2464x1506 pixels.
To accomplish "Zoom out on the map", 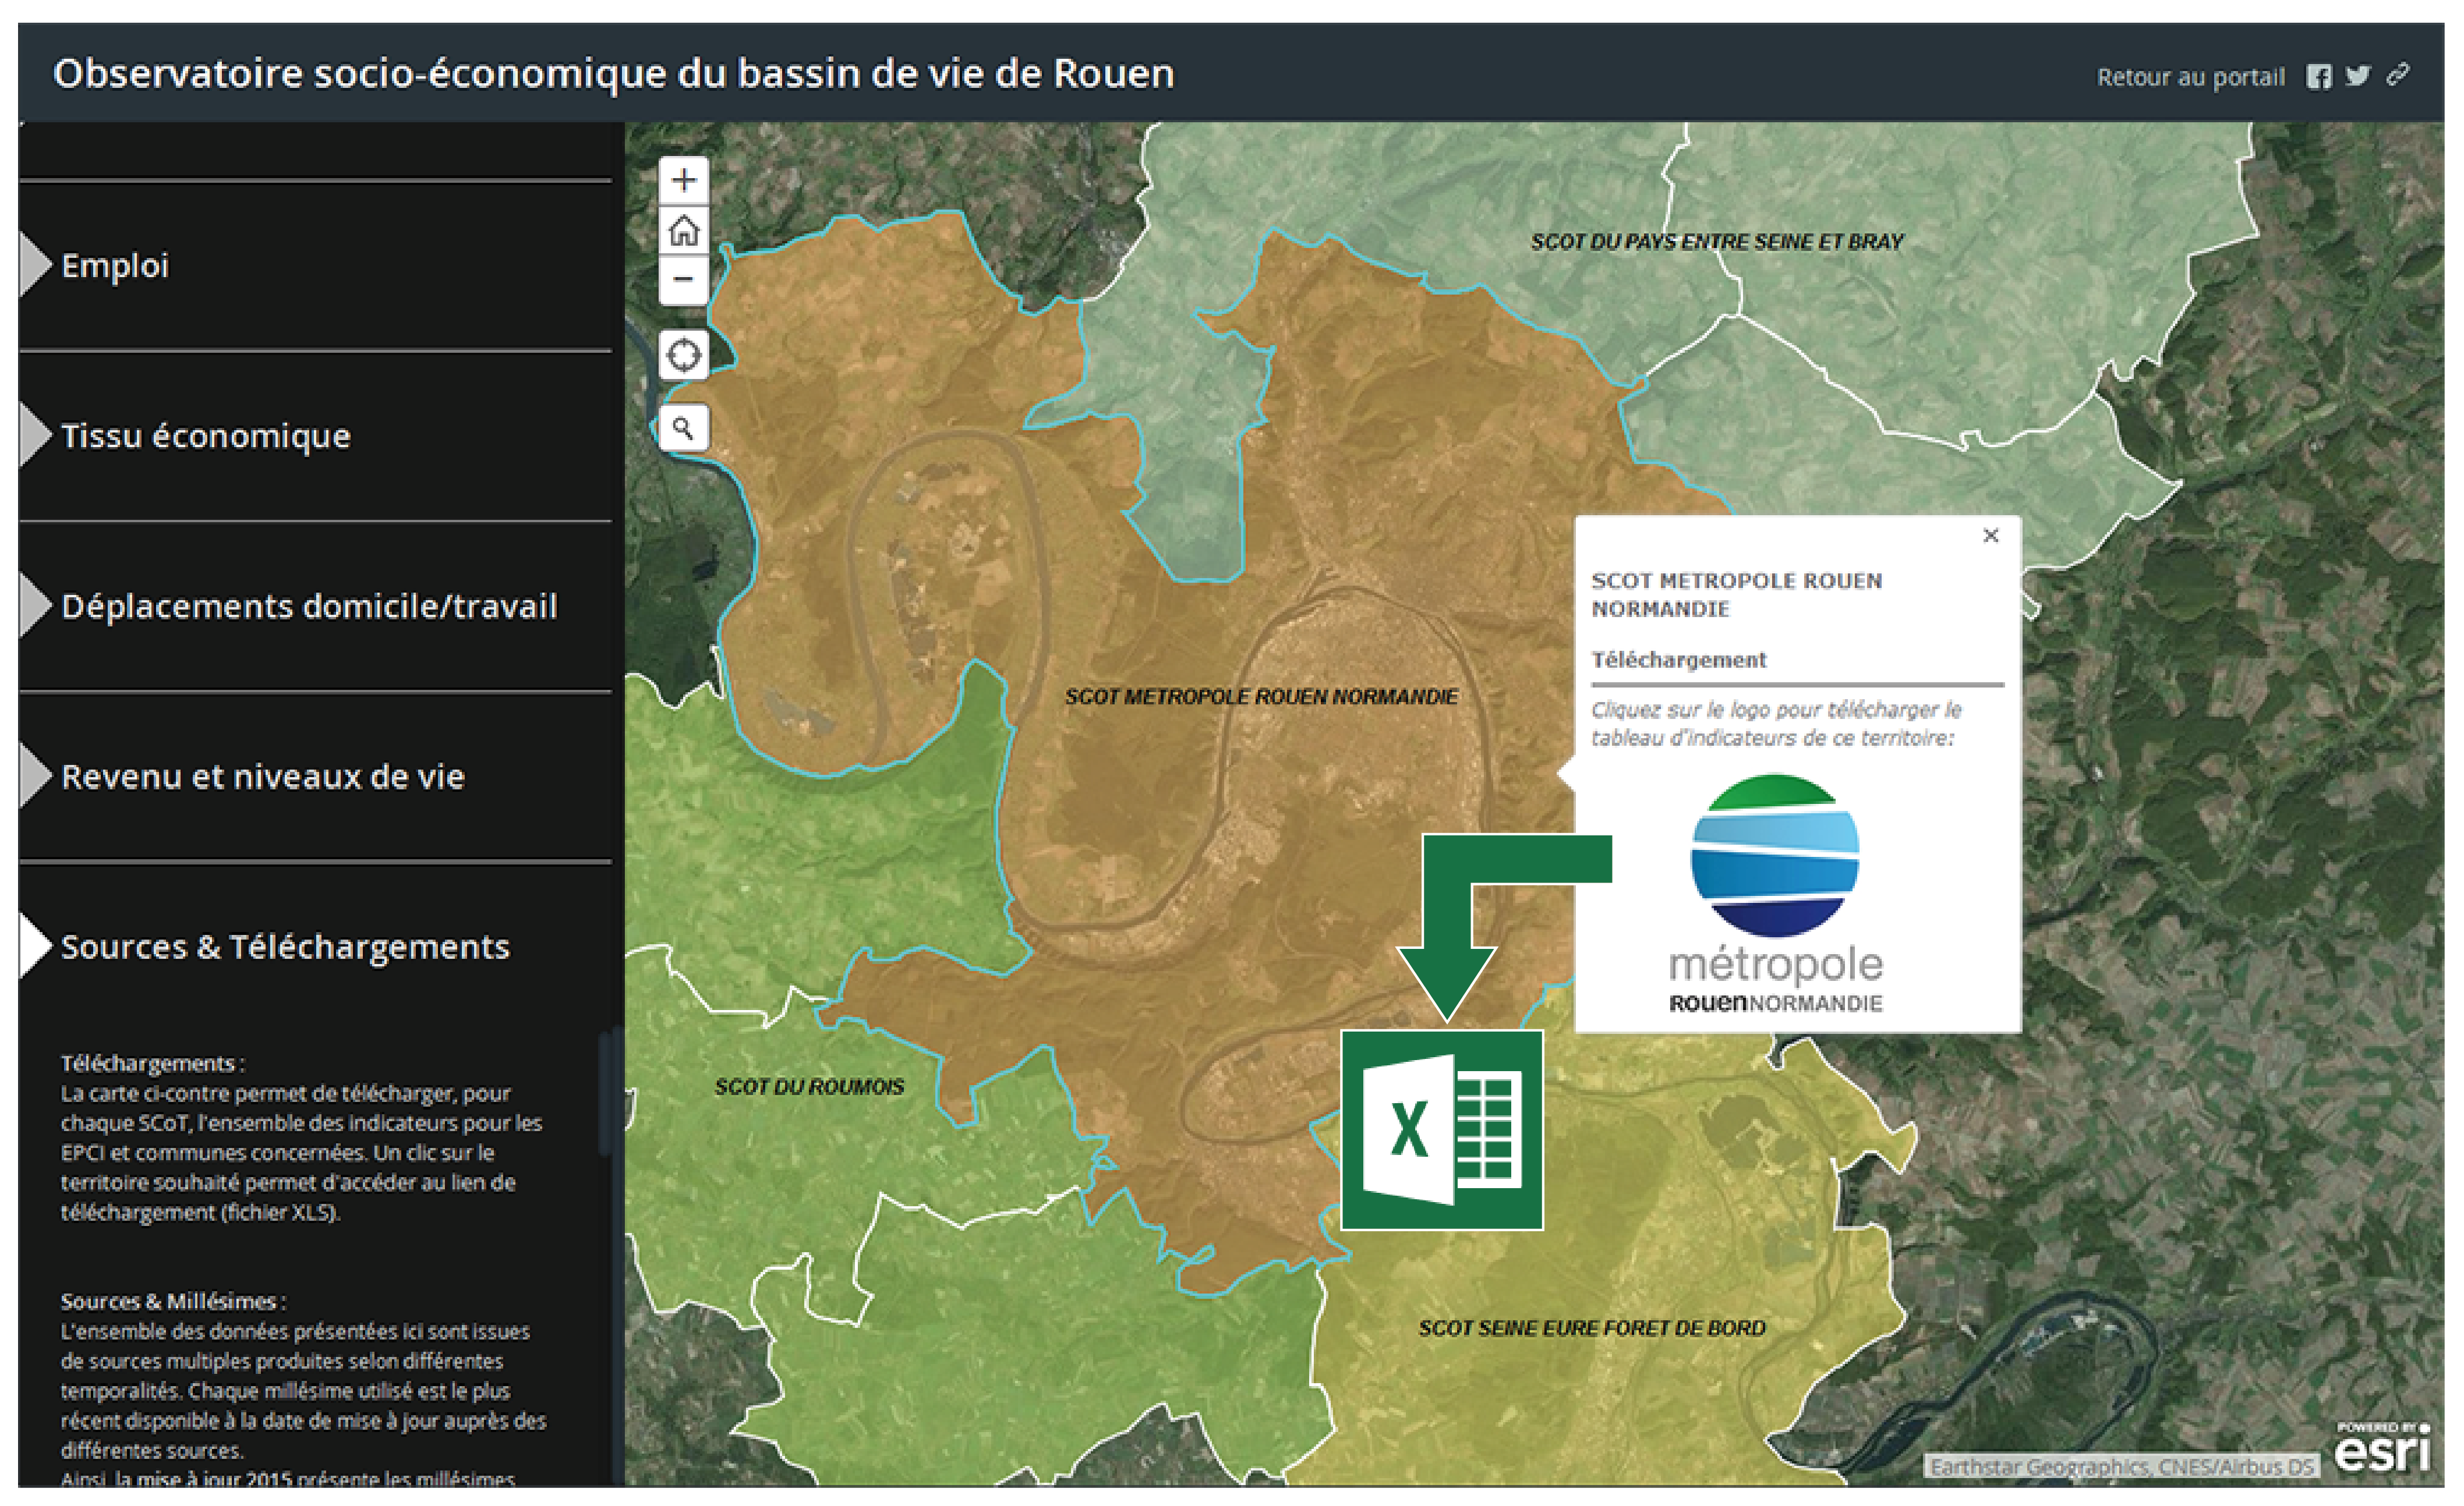I will point(684,279).
